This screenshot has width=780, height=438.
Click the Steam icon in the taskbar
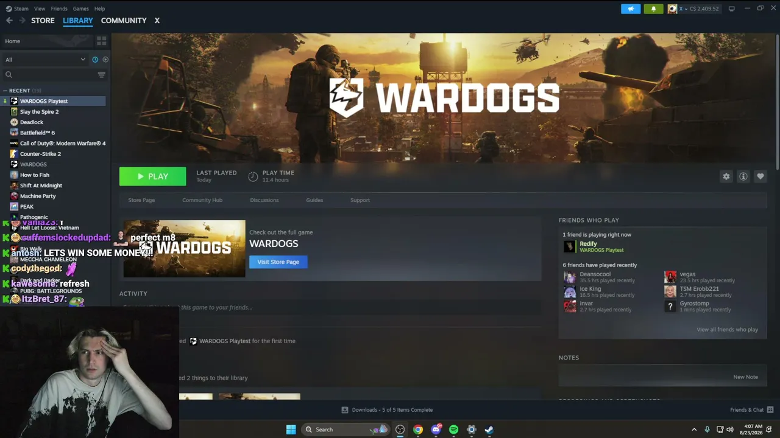coord(489,429)
